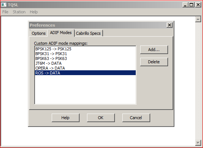Maximize the TQSL window
Viewport: 203px width, 148px height.
coord(191,5)
